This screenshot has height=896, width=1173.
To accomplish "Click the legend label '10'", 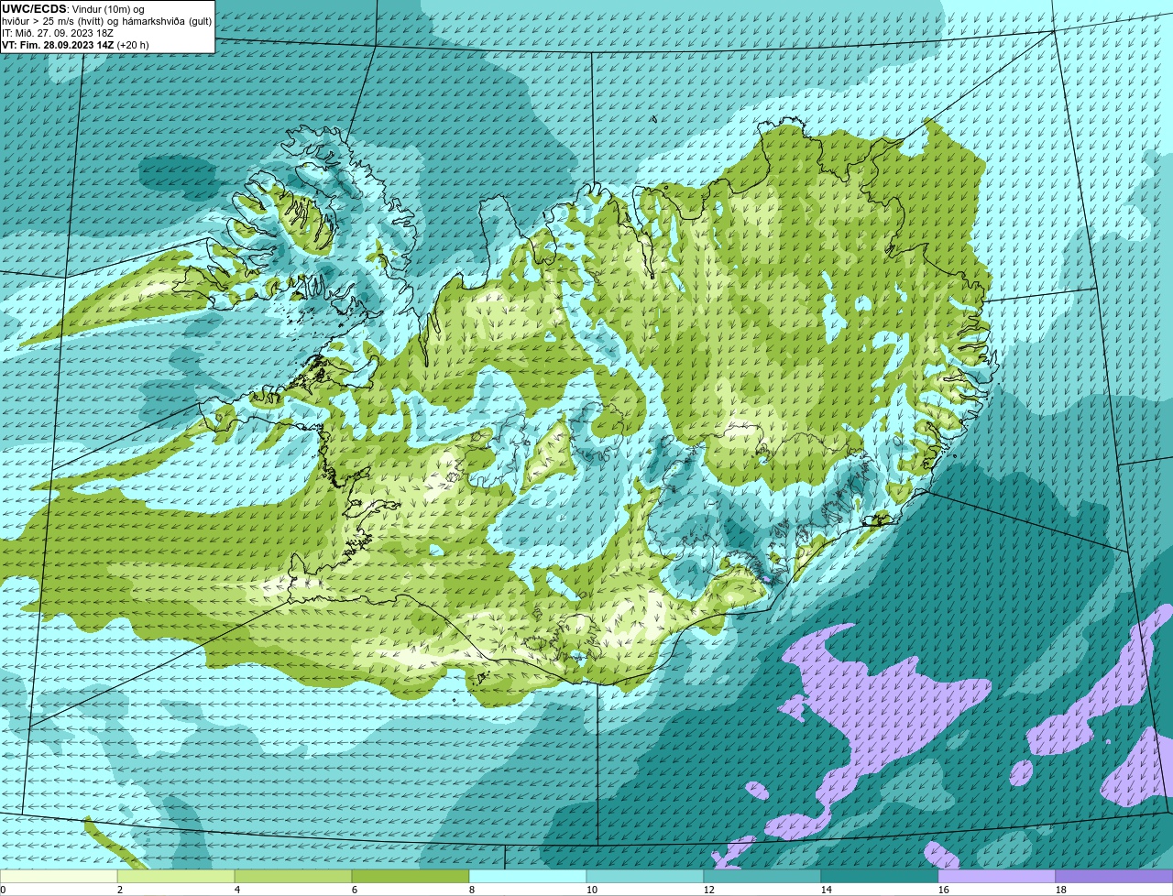I will pyautogui.click(x=592, y=890).
